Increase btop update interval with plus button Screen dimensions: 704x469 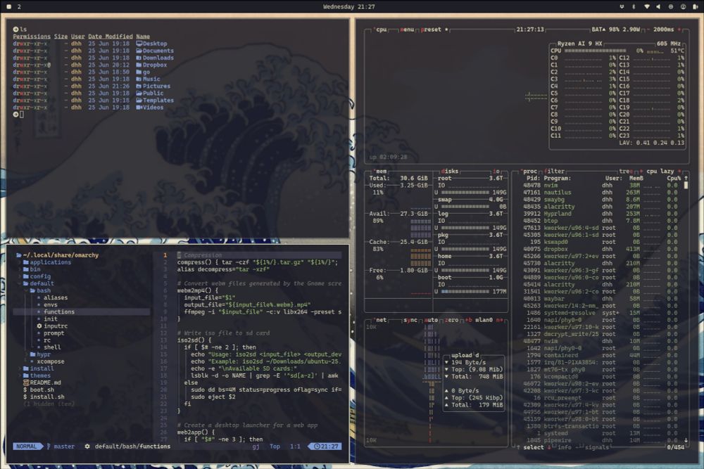click(679, 30)
